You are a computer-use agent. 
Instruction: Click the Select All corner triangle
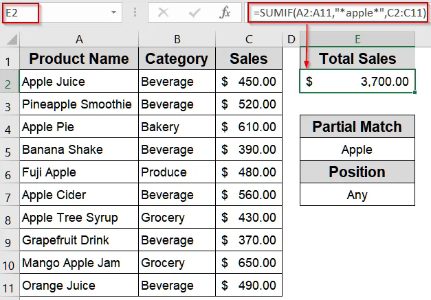point(12,39)
